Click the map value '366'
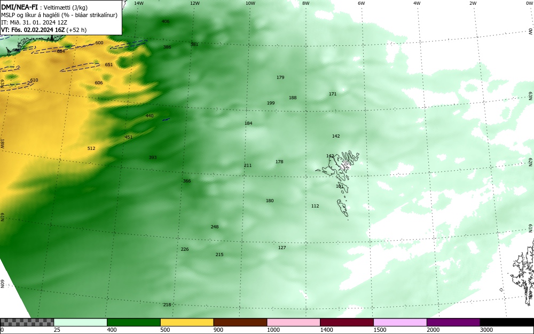Viewport: 534px width, 334px height. click(187, 181)
